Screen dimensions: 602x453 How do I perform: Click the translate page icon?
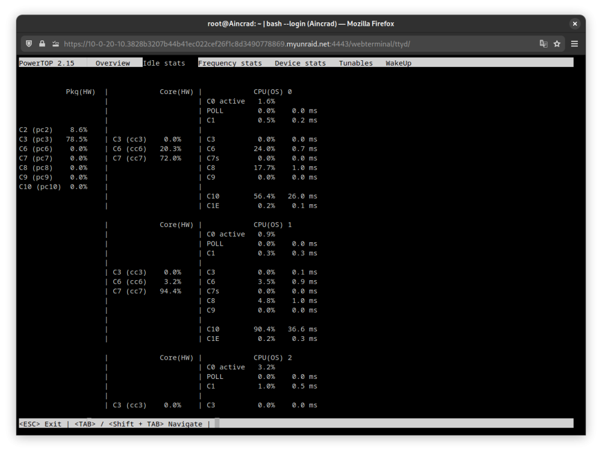click(x=543, y=44)
